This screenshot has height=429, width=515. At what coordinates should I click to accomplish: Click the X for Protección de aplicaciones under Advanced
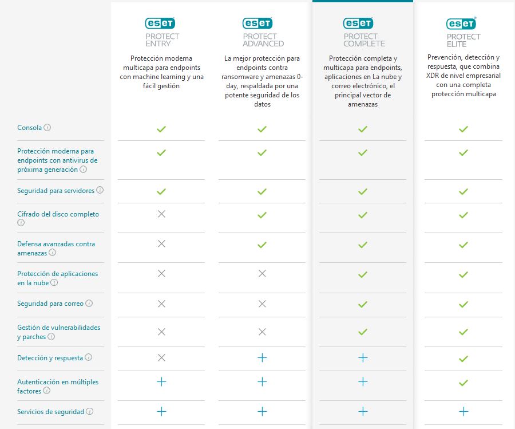(x=262, y=273)
